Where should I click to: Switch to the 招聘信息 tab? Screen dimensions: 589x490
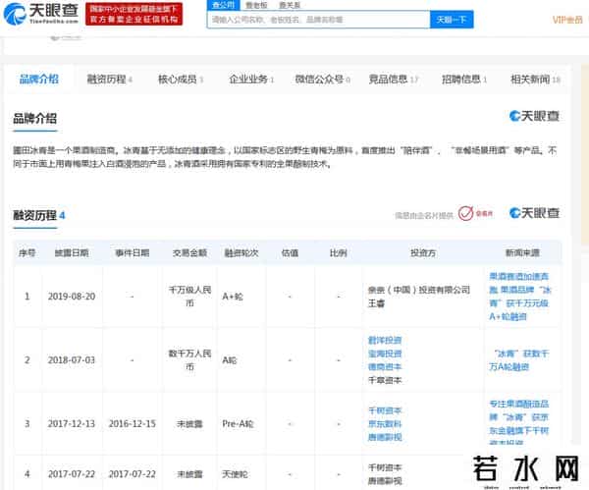click(x=464, y=80)
